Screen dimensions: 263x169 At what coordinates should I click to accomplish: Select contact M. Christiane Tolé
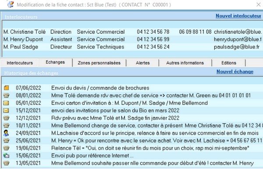click(x=25, y=32)
